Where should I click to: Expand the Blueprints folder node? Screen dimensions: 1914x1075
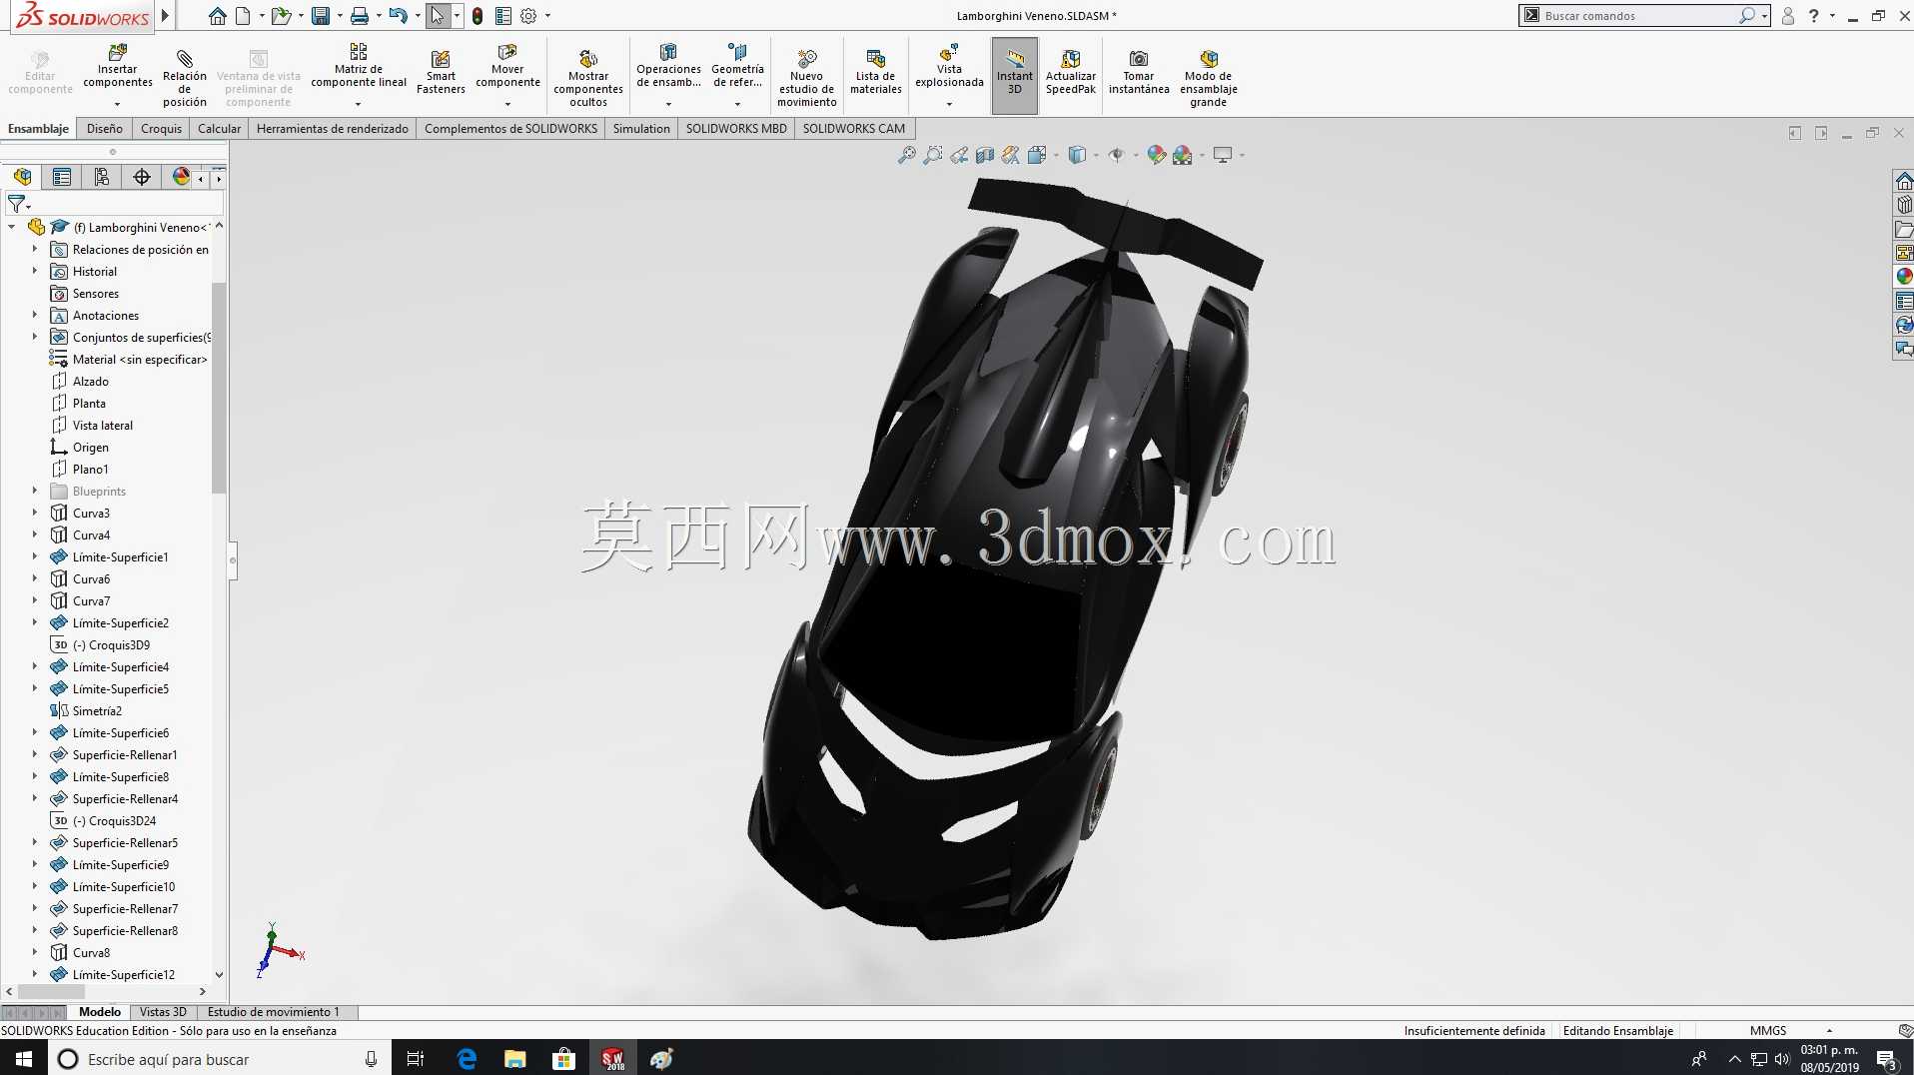tap(34, 492)
